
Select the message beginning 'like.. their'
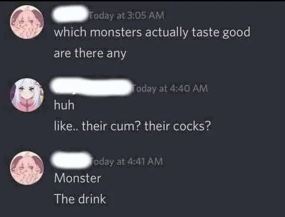(x=133, y=126)
